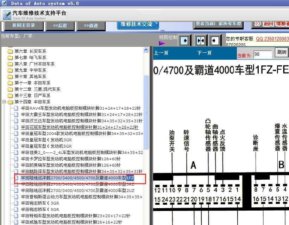Click the 第十三章 日产车系 folder icon
The image size is (289, 225).
point(10,95)
